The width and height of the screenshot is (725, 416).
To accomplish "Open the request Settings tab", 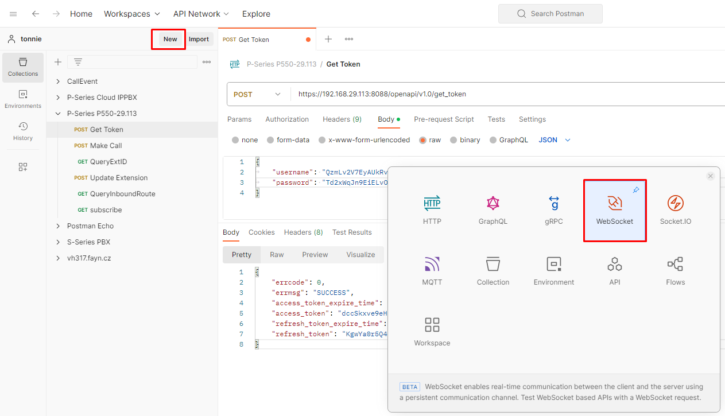I will 532,119.
